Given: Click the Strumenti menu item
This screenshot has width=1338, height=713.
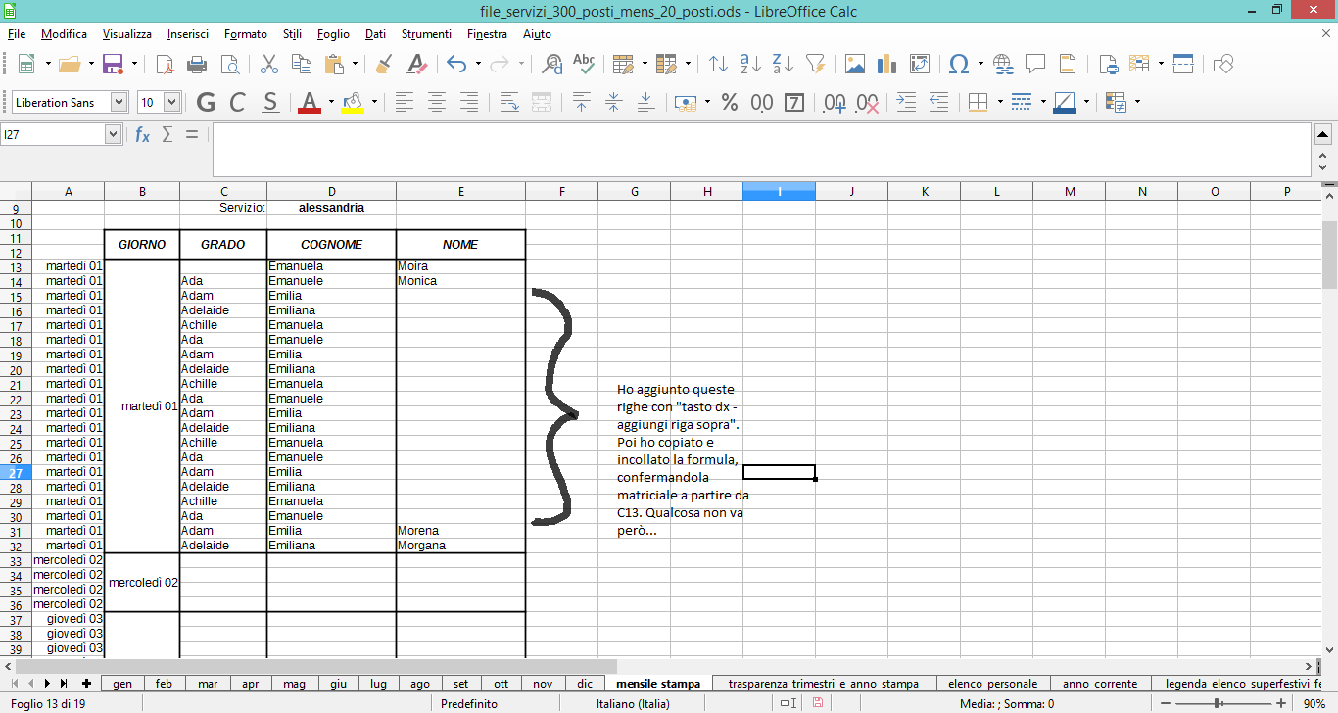Looking at the screenshot, I should tap(426, 34).
